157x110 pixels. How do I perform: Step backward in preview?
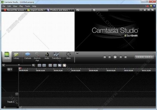110,57
